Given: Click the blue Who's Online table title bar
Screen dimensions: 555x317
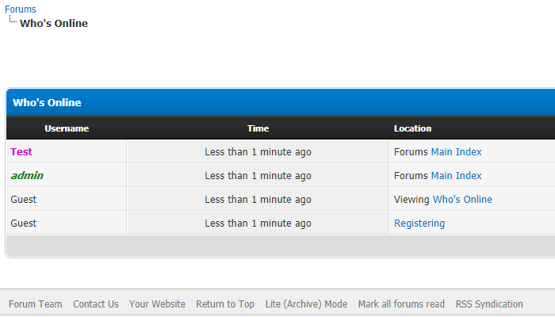Looking at the screenshot, I should (277, 103).
